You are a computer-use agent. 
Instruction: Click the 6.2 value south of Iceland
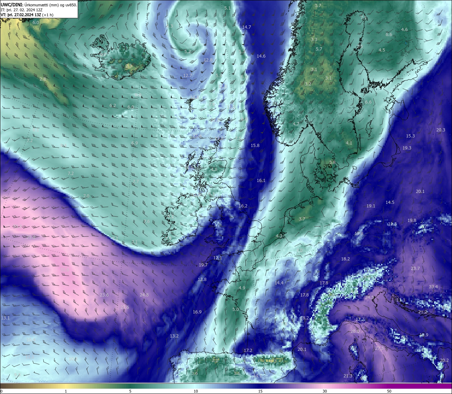click(113, 106)
